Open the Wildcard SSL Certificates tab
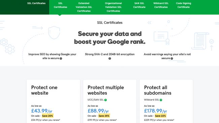The image size is (219, 123). (161, 5)
